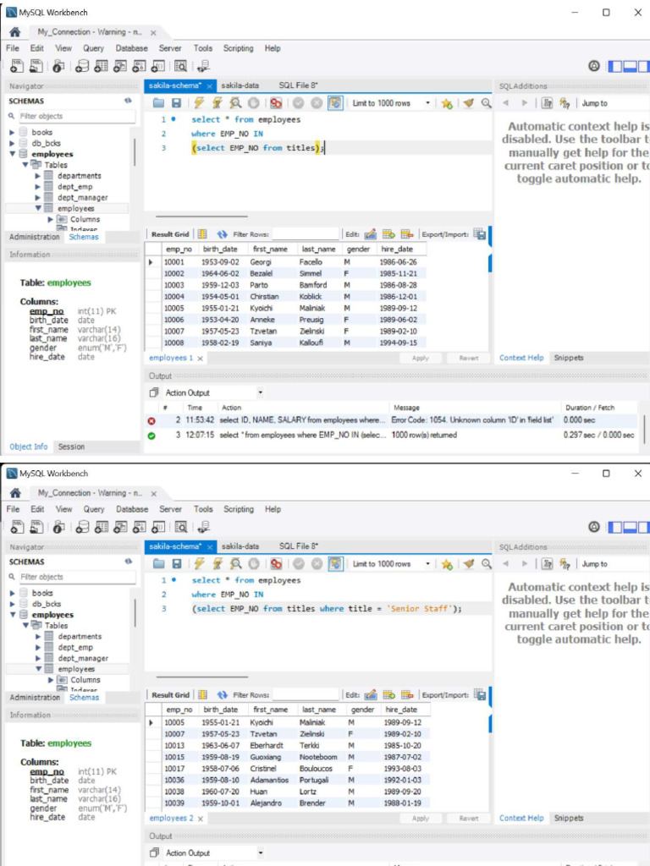650x866 pixels.
Task: Open Database menu in top window
Action: (x=131, y=48)
